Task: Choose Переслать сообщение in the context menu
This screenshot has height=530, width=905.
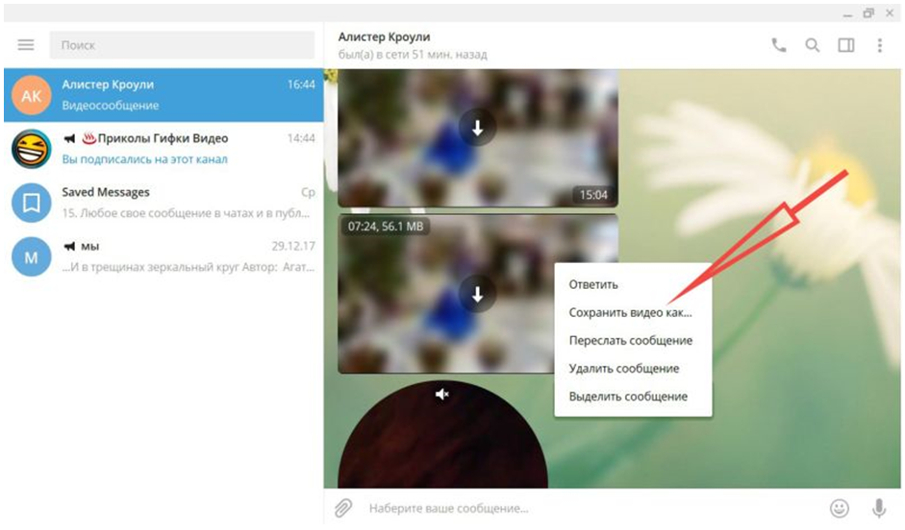Action: 633,341
